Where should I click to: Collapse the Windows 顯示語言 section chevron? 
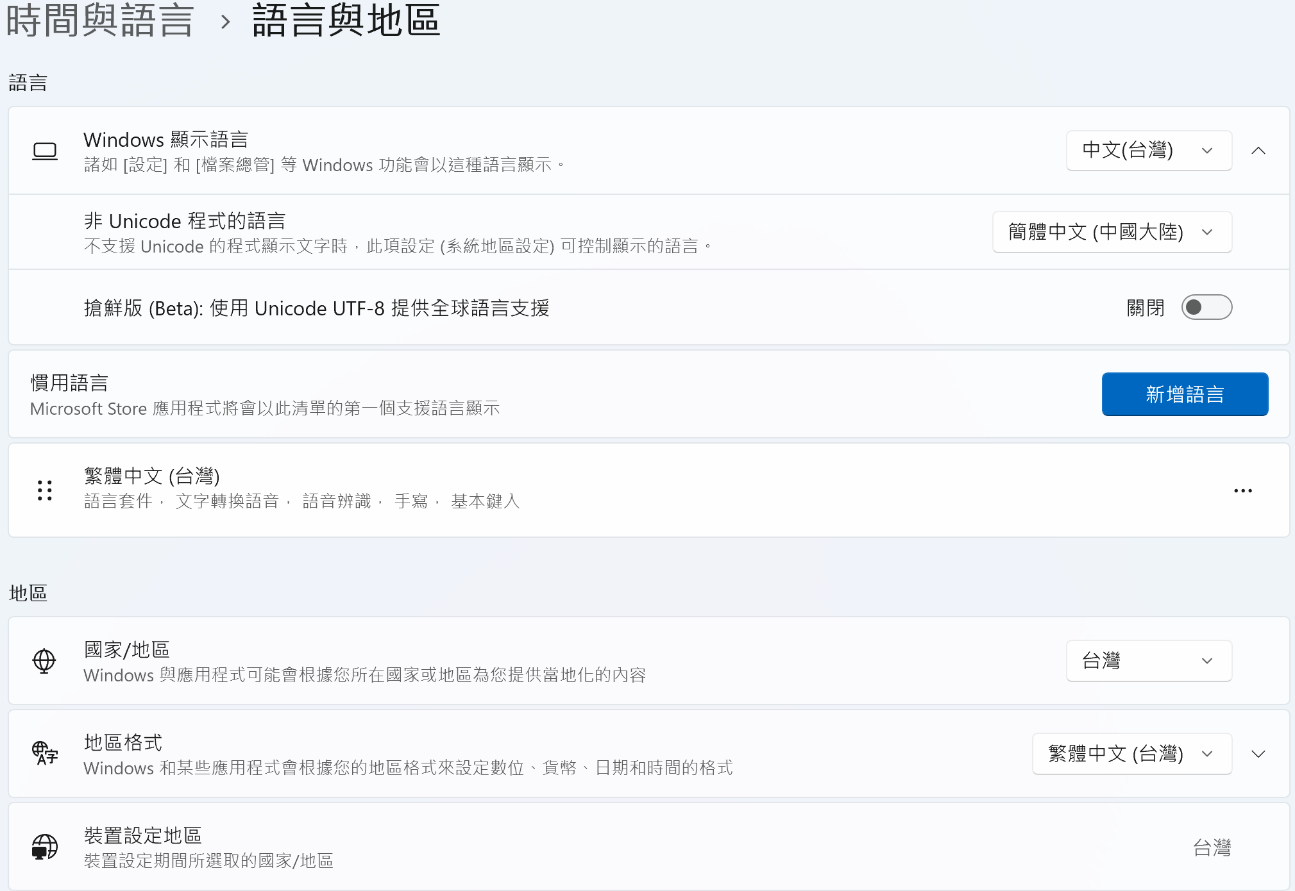coord(1258,151)
